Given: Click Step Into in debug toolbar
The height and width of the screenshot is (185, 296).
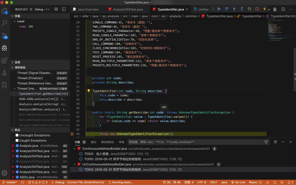Looking at the screenshot, I should coord(234,9).
